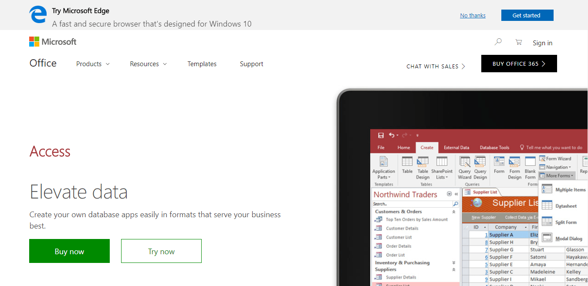Switch to External Data tab in Access
Screen dimensions: 588x286
[x=456, y=148]
